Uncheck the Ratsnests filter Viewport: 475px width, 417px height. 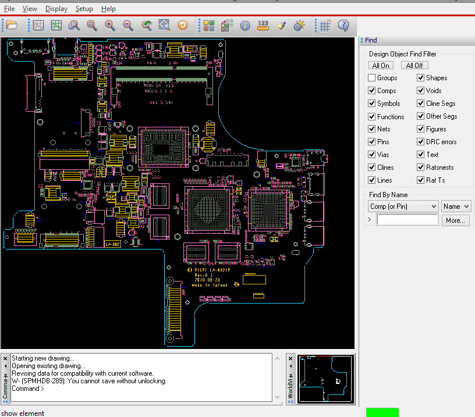point(421,167)
